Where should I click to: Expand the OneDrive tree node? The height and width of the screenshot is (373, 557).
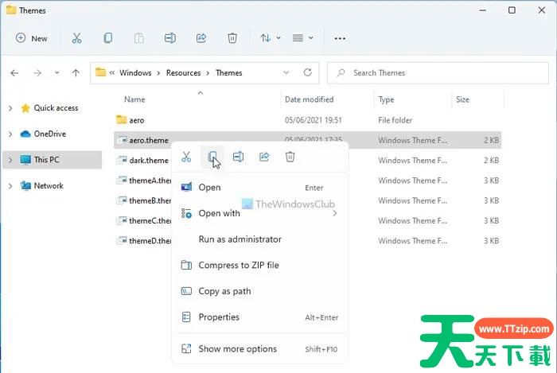pyautogui.click(x=10, y=134)
